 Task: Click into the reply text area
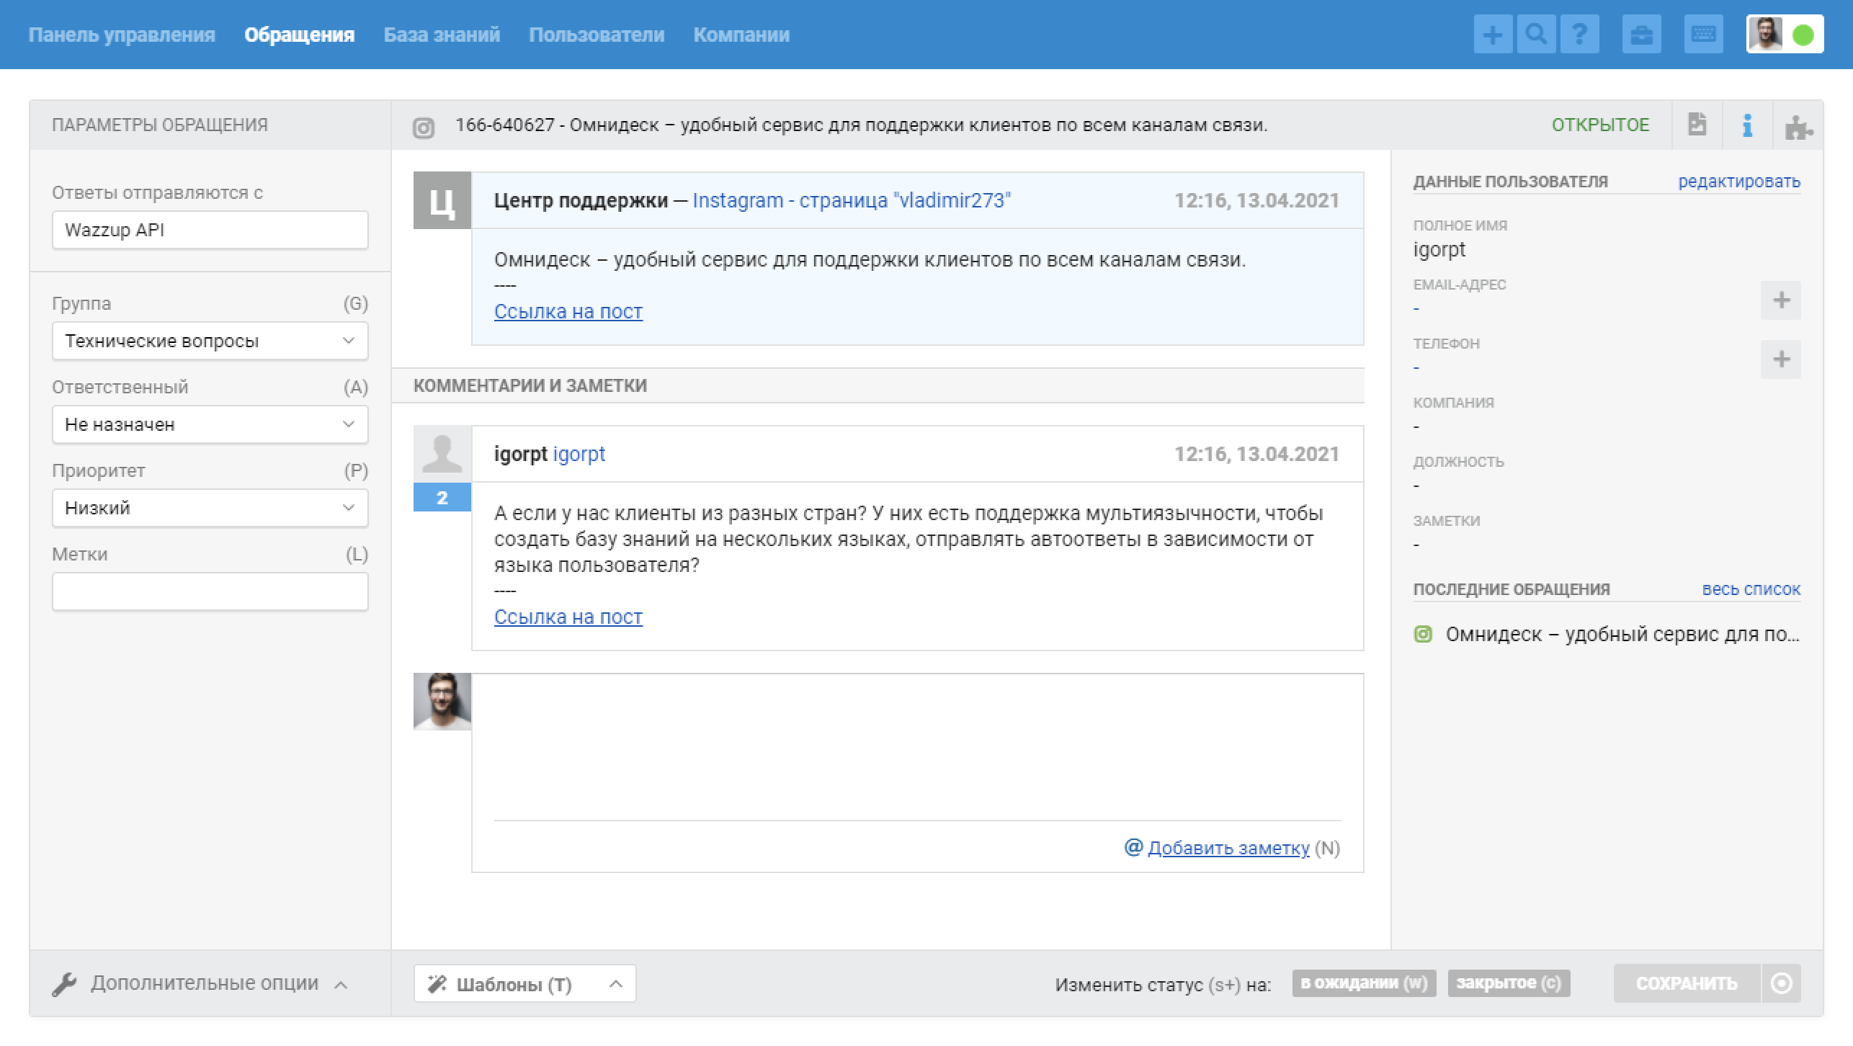917,746
